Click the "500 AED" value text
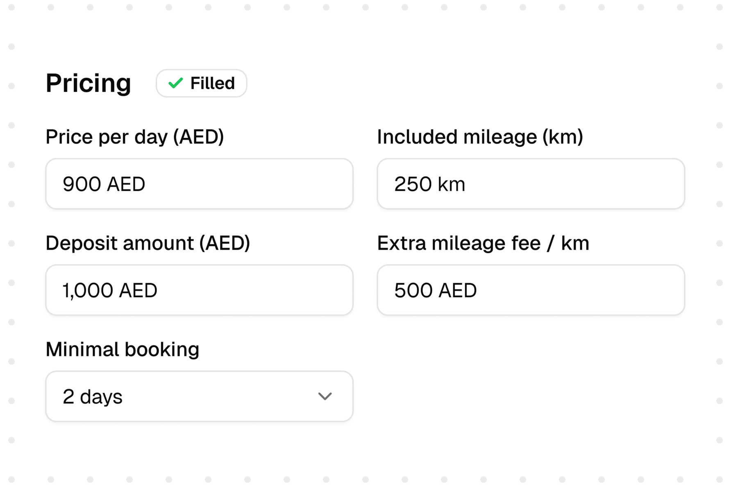 (435, 290)
